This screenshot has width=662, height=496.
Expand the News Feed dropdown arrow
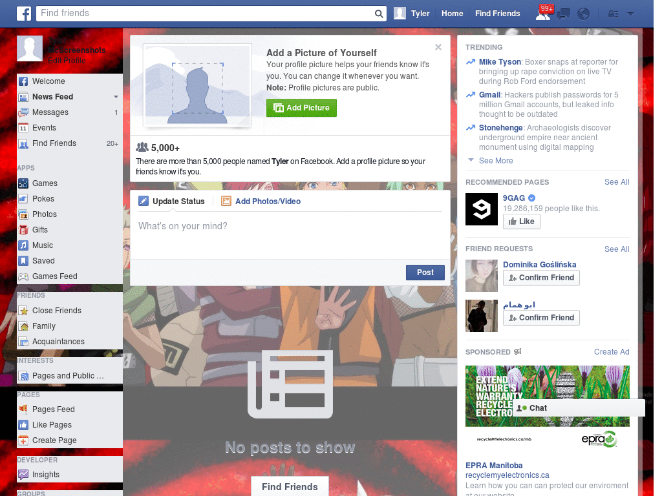pyautogui.click(x=116, y=97)
